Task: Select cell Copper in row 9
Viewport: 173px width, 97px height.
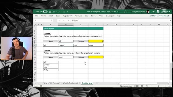Action: point(66,45)
